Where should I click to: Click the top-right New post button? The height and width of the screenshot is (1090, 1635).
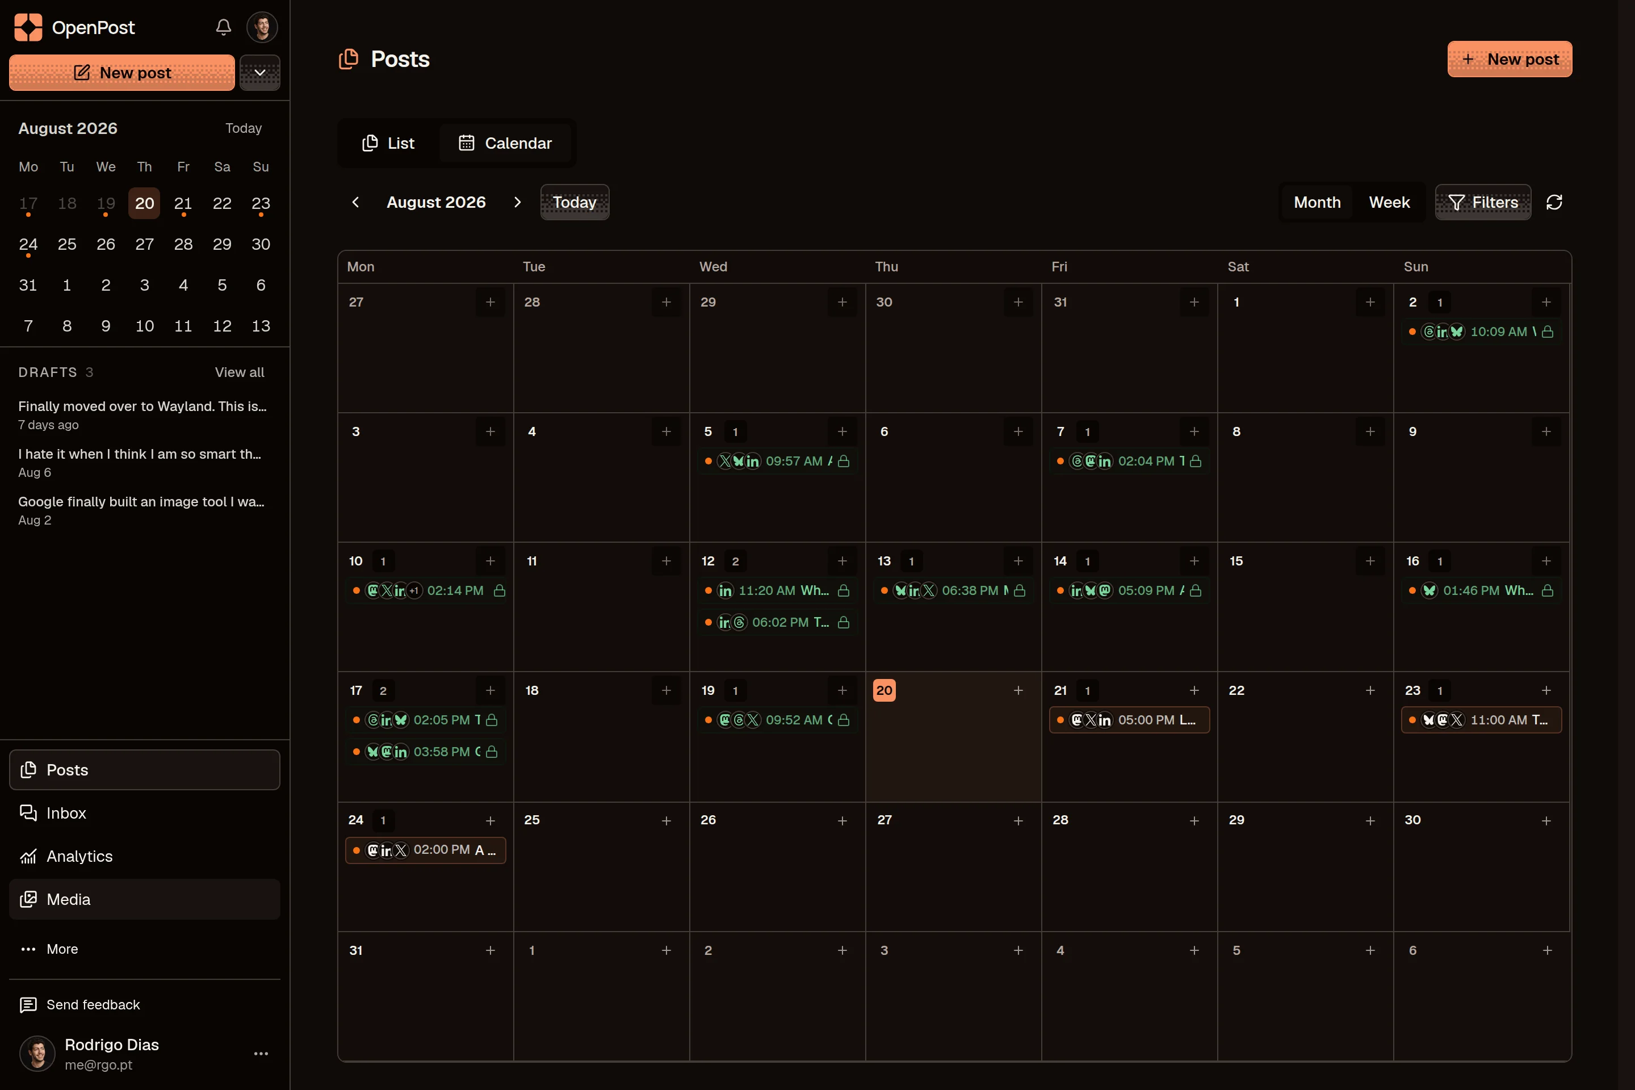tap(1509, 59)
